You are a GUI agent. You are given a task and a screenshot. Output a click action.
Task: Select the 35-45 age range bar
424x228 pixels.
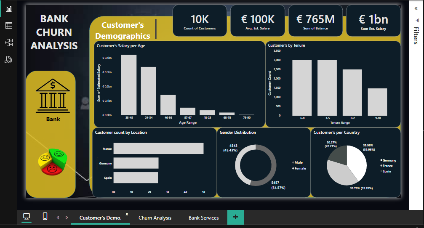(129, 85)
